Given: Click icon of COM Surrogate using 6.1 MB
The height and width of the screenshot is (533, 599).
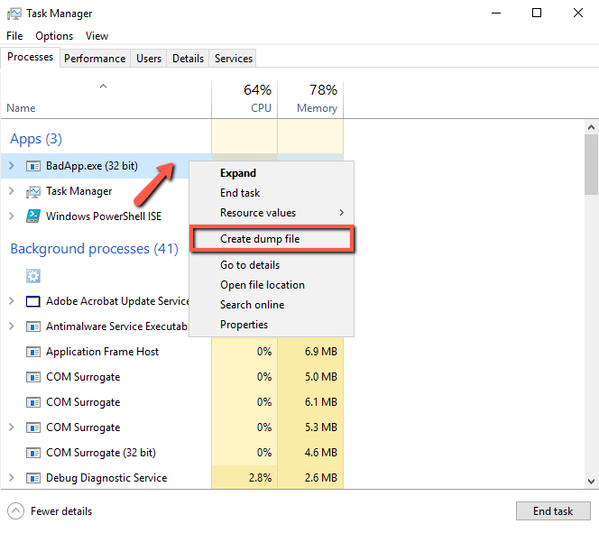Looking at the screenshot, I should tap(33, 402).
